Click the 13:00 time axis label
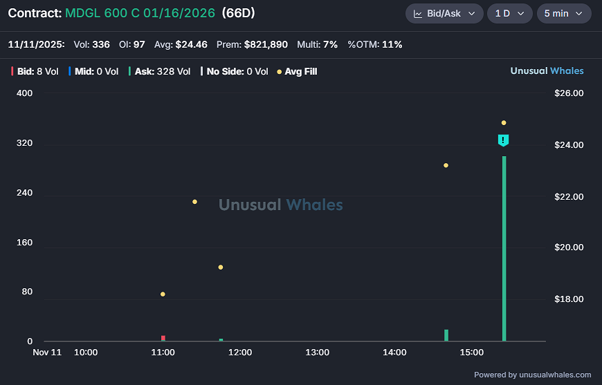This screenshot has height=385, width=602. point(317,353)
